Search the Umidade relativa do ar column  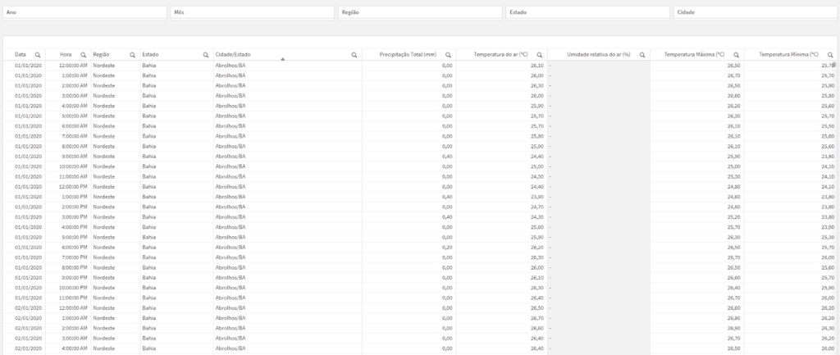tap(641, 55)
